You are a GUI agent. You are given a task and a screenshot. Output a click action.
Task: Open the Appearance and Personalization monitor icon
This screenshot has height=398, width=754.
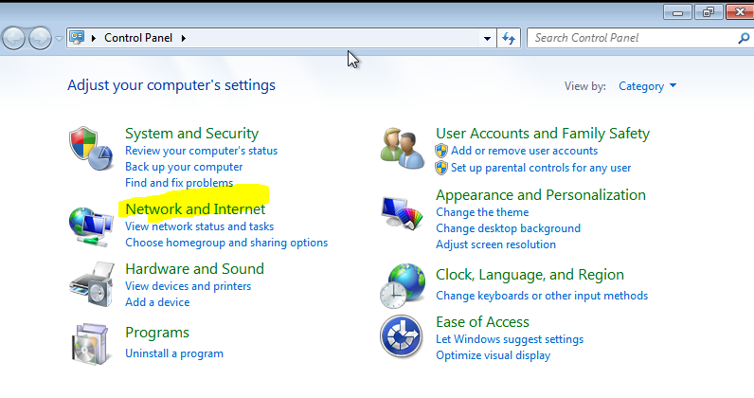click(x=402, y=213)
